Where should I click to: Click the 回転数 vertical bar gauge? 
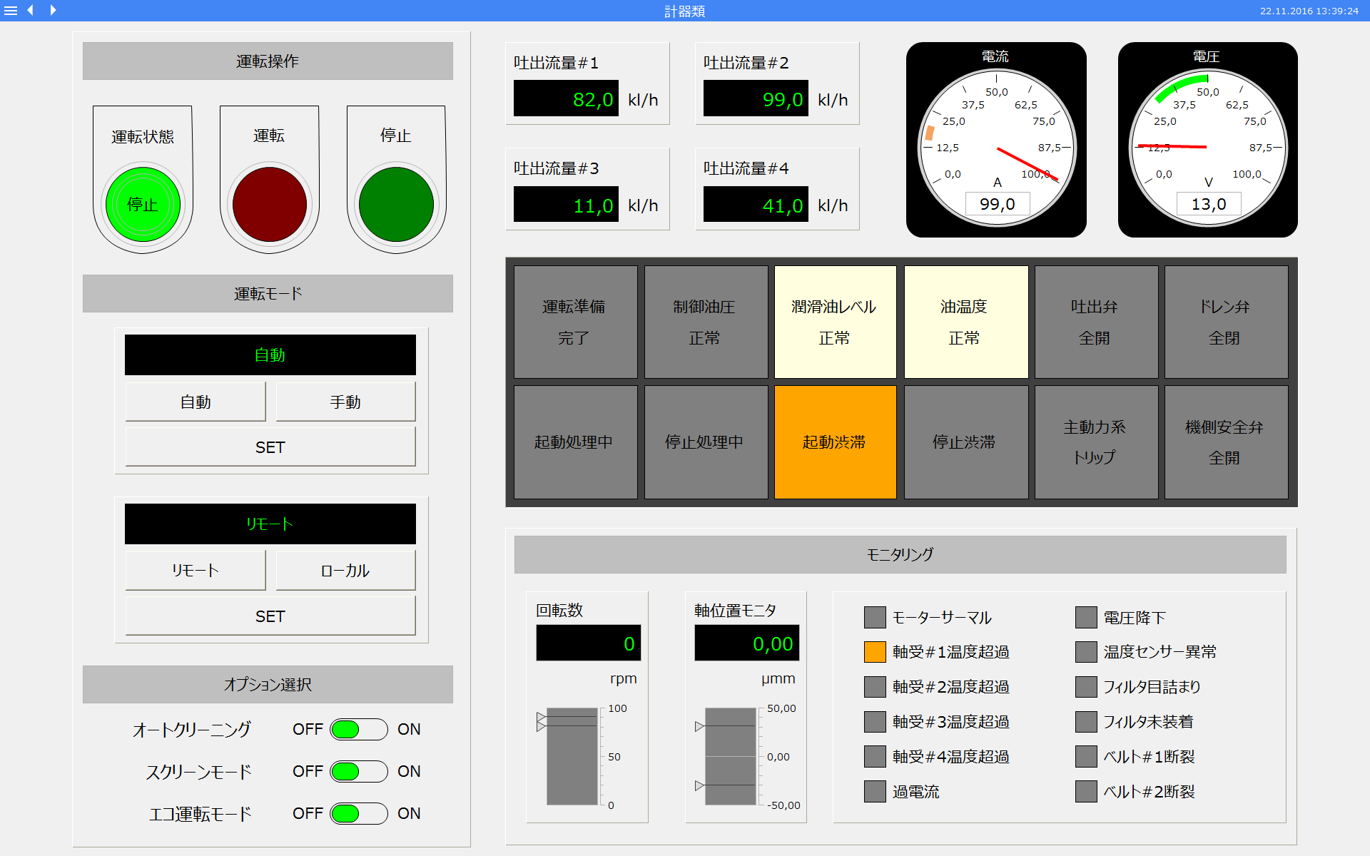click(572, 757)
